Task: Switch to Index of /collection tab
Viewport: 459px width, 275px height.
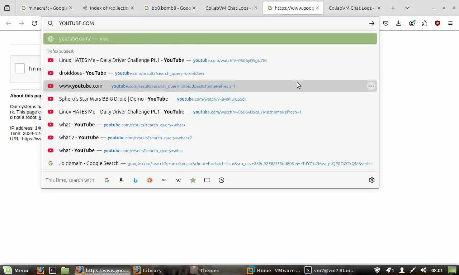Action: 108,8
